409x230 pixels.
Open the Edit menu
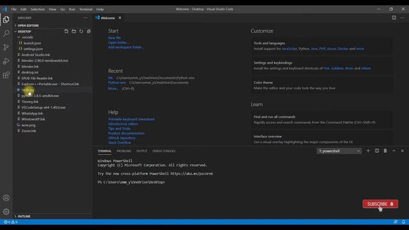24,9
